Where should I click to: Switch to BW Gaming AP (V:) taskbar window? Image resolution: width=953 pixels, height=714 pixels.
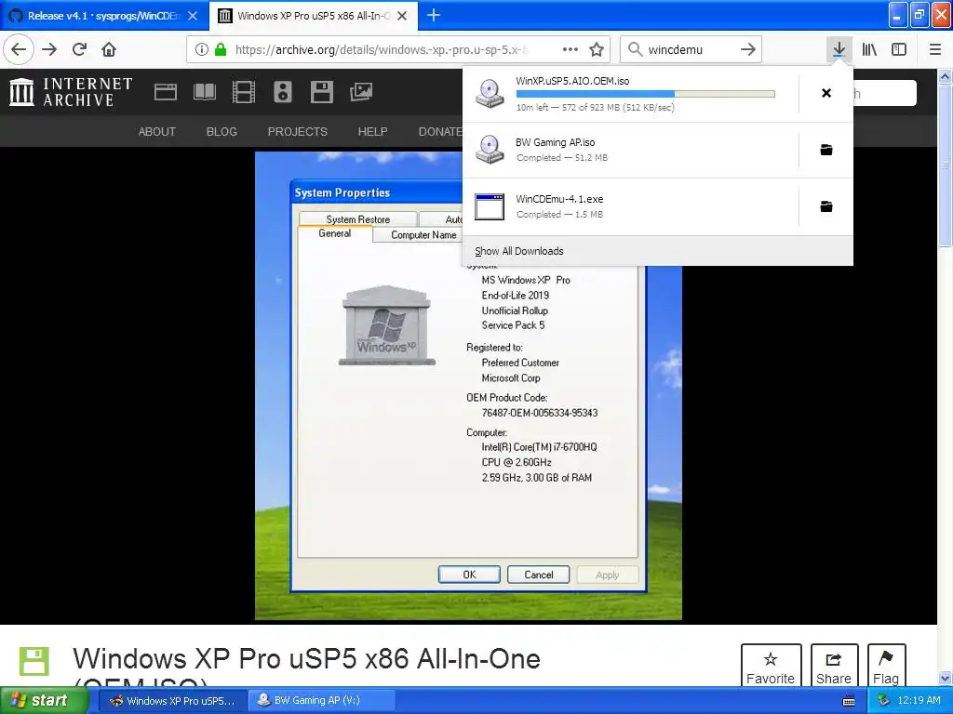point(321,701)
